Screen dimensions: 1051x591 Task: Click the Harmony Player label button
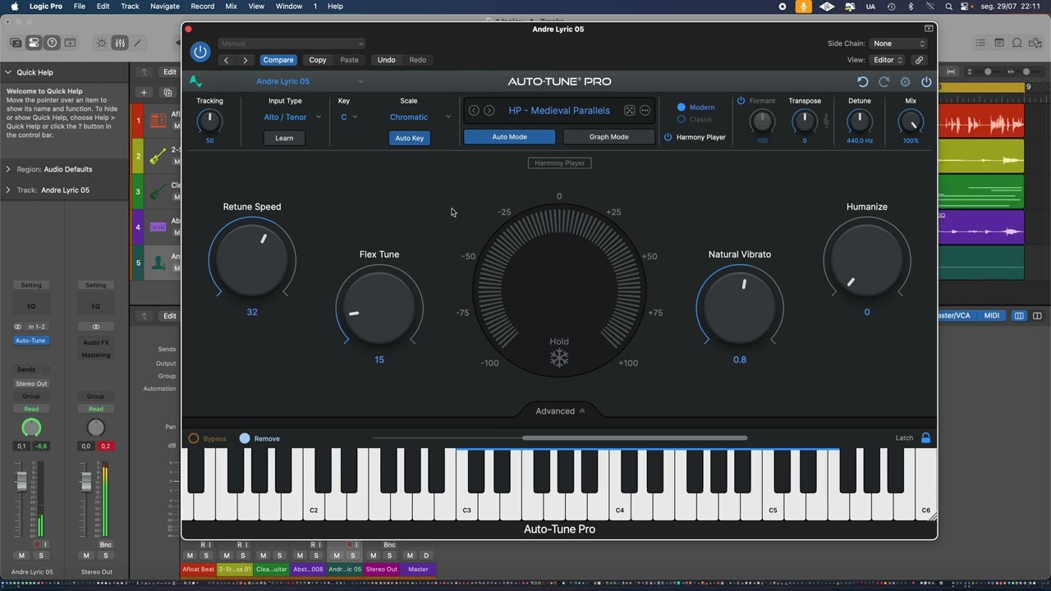pyautogui.click(x=559, y=163)
